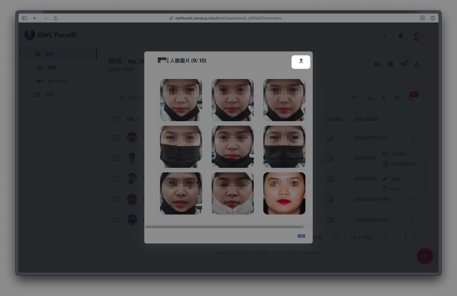The width and height of the screenshot is (457, 296).
Task: Toggle the select-all checkbox in table header
Action: click(115, 119)
